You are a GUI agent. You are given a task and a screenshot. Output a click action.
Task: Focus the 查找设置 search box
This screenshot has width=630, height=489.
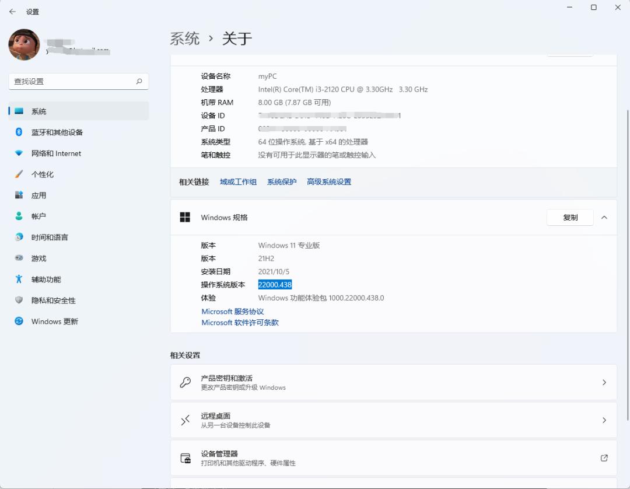[79, 81]
